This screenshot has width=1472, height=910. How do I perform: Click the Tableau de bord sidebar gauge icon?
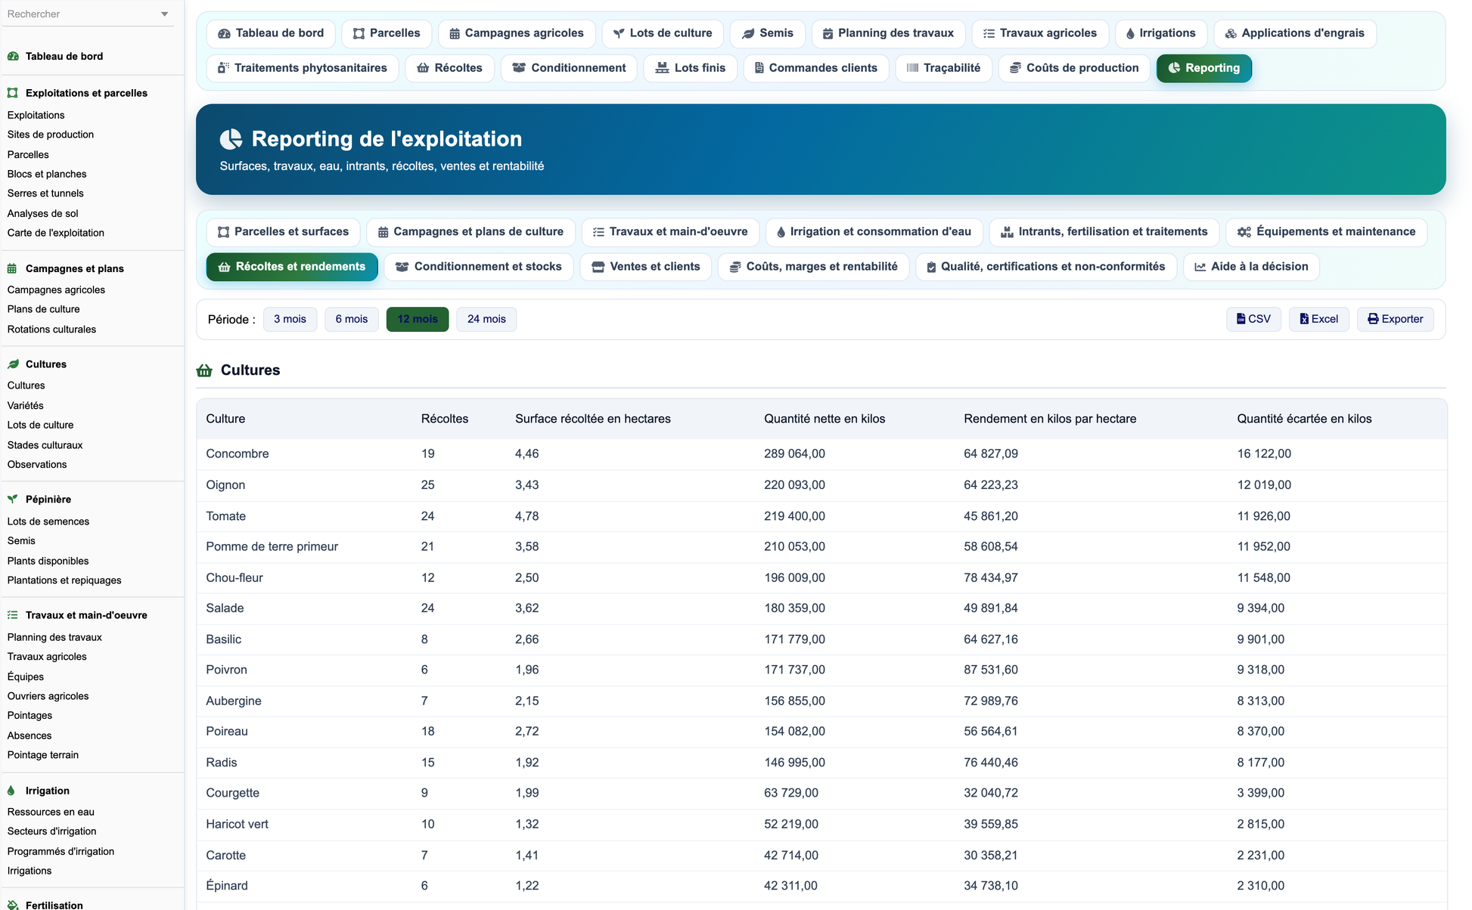click(x=13, y=56)
